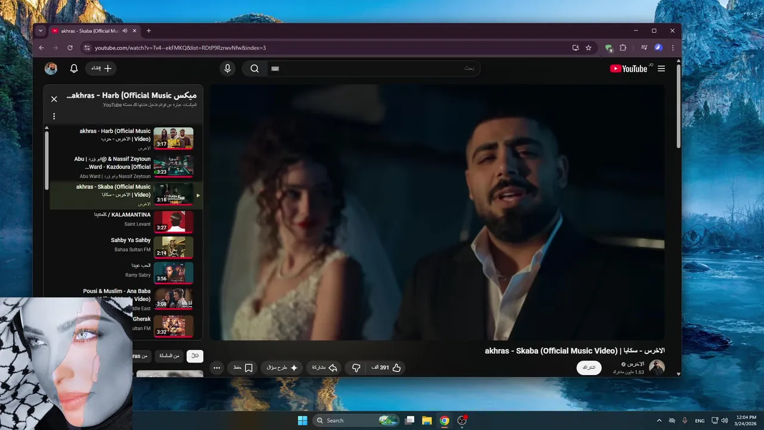Select the akhras - Skaba browser tab
This screenshot has height=430, width=764.
(94, 30)
